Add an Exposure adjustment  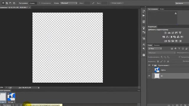pos(176,33)
